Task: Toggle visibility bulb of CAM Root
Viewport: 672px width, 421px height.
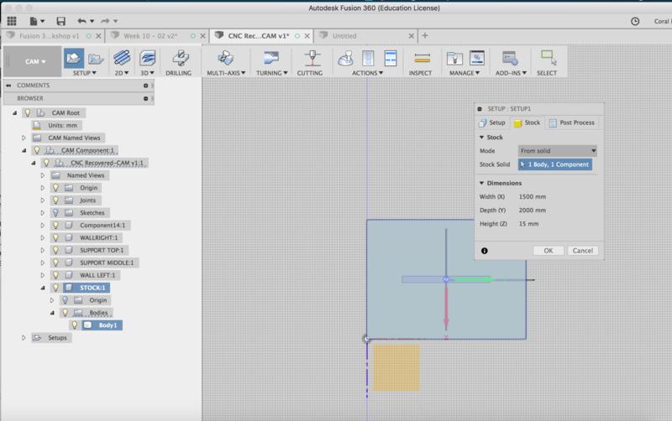Action: (28, 113)
